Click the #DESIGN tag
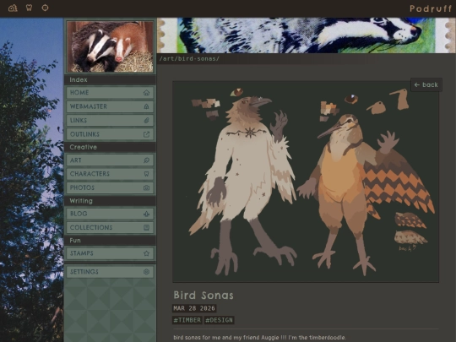456x342 pixels. point(219,320)
